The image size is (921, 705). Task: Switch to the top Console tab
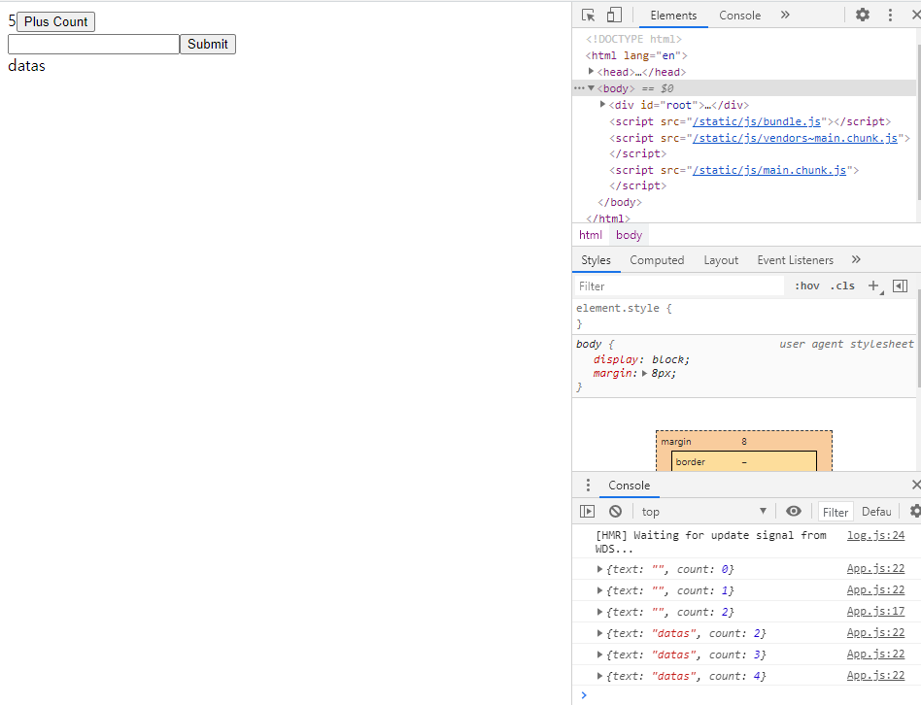[739, 16]
